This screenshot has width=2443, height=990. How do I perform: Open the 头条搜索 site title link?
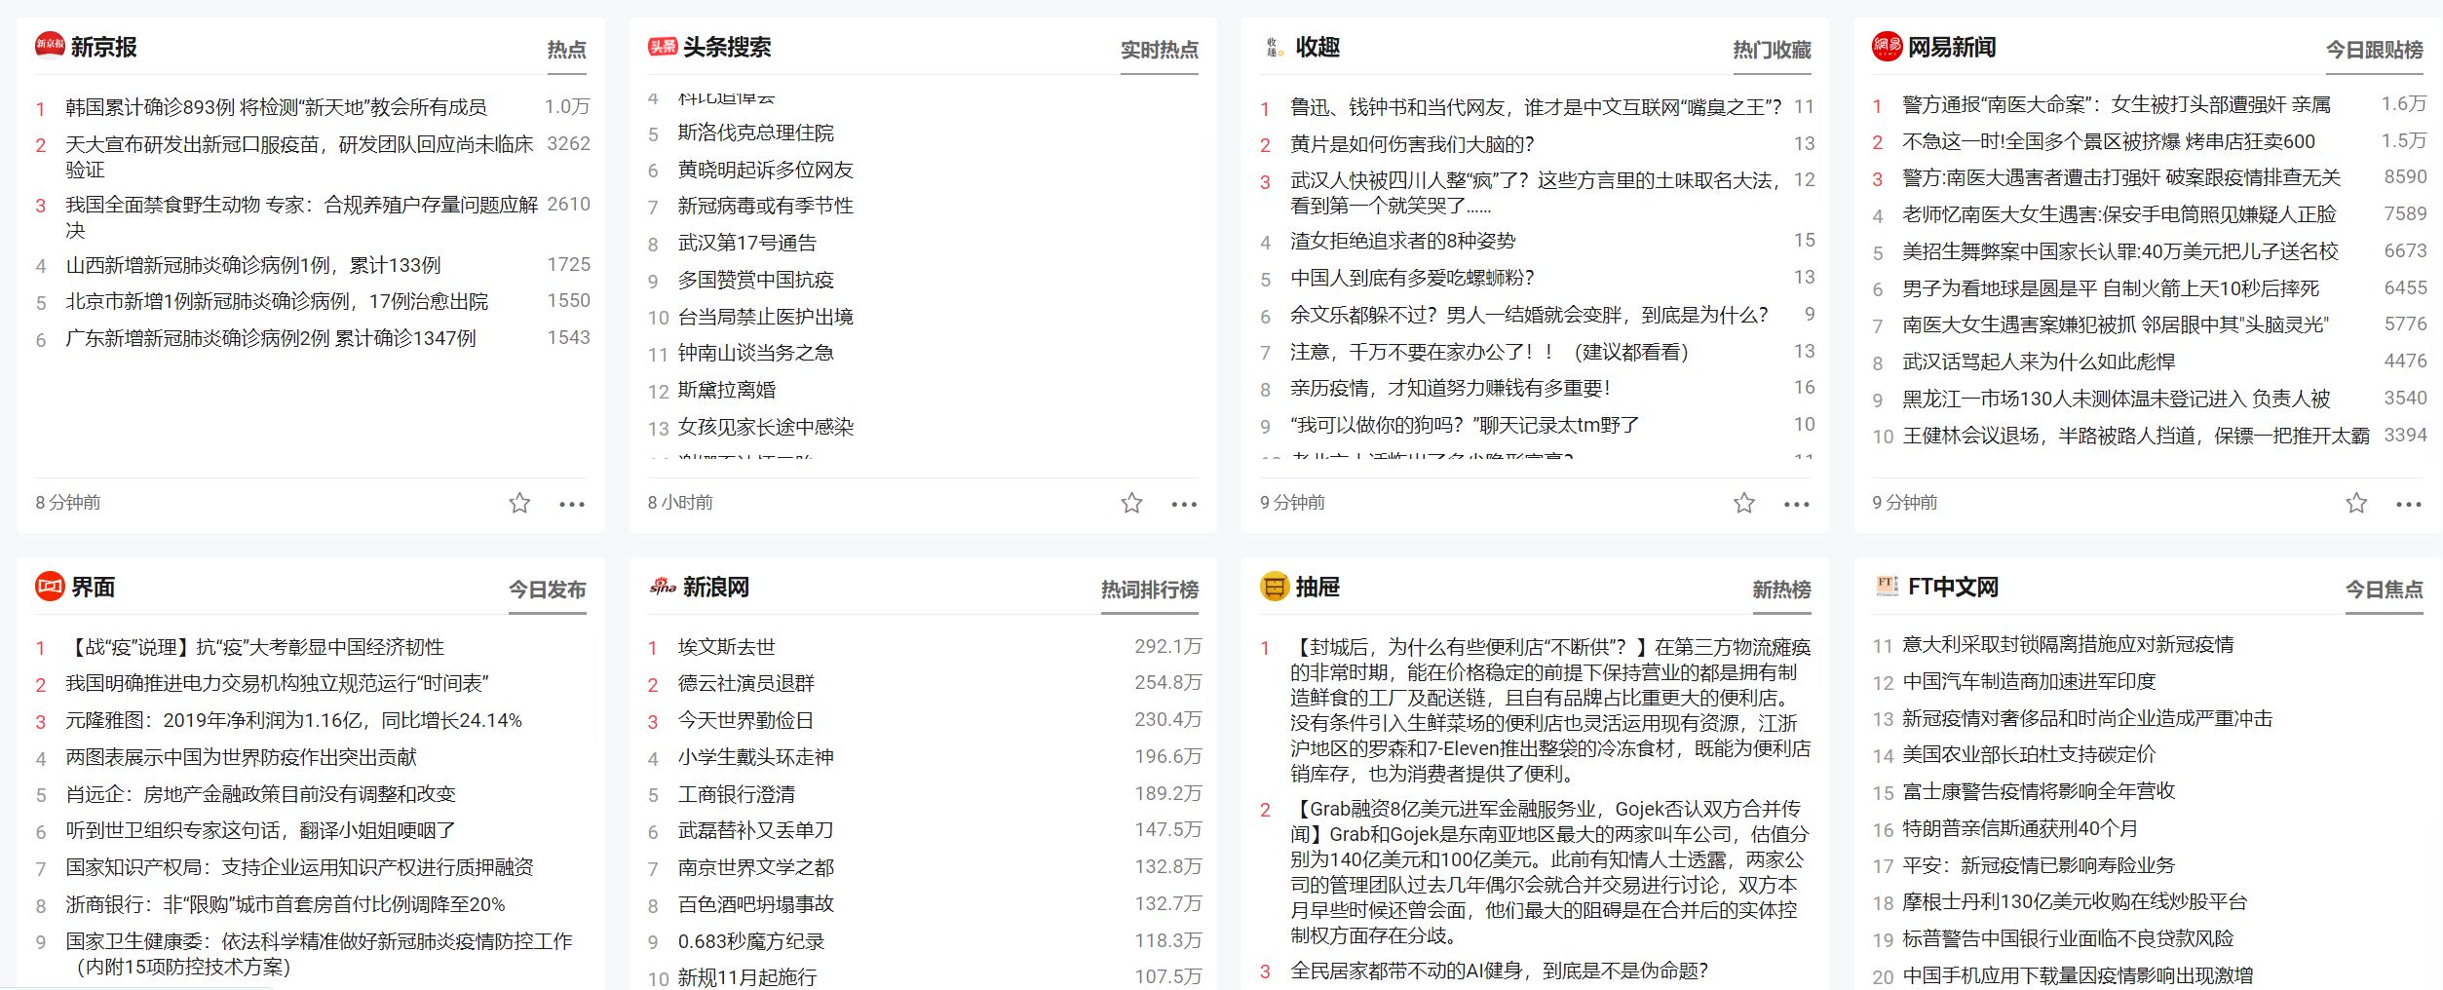click(727, 47)
